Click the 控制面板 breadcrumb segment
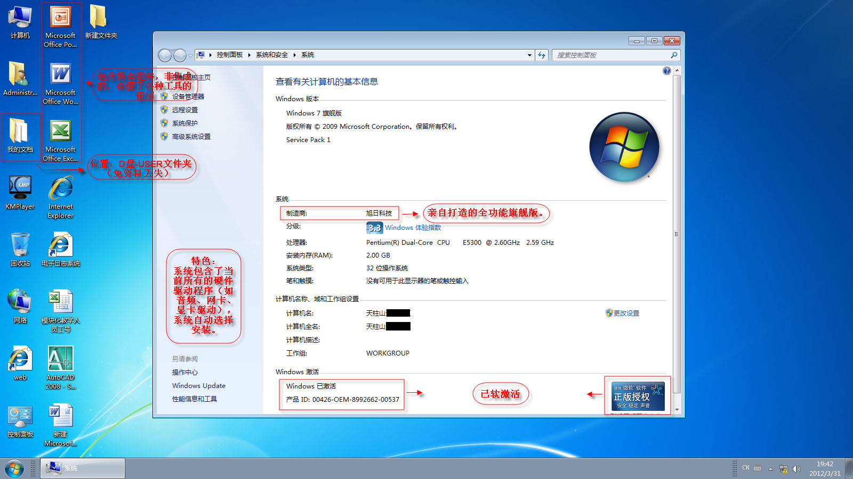Viewport: 853px width, 479px height. [x=229, y=55]
